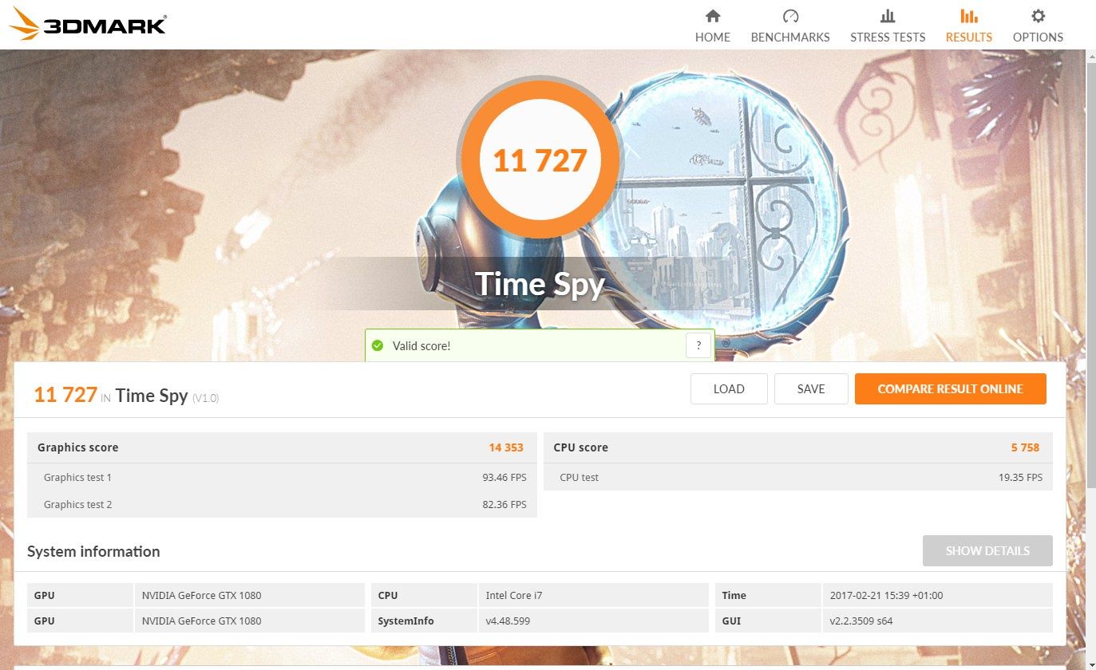Click the CPU test row label
1096x670 pixels.
[x=579, y=477]
